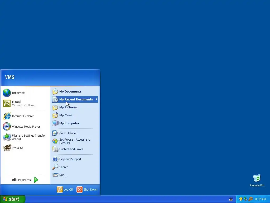Choose the Control Panel label
Viewport: 270px width, 203px height.
tap(68, 133)
